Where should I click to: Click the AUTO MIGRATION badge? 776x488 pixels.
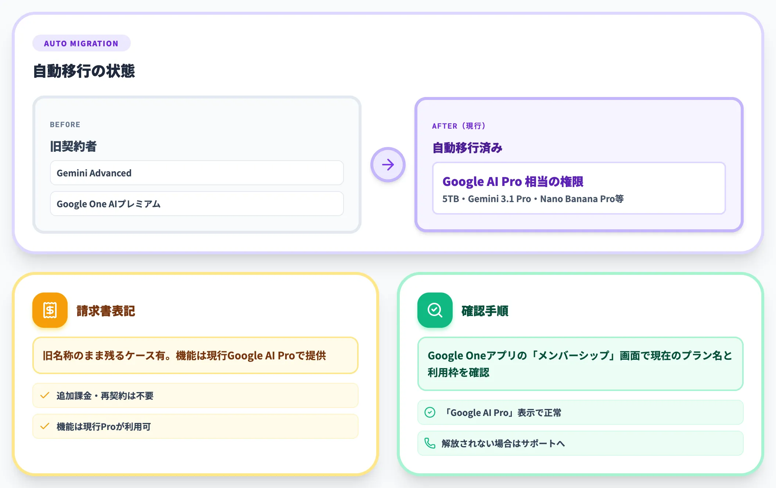(81, 43)
